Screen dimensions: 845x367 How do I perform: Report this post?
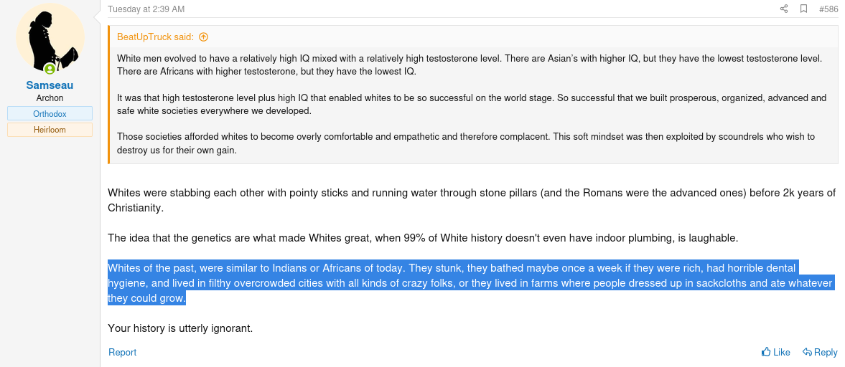(122, 352)
